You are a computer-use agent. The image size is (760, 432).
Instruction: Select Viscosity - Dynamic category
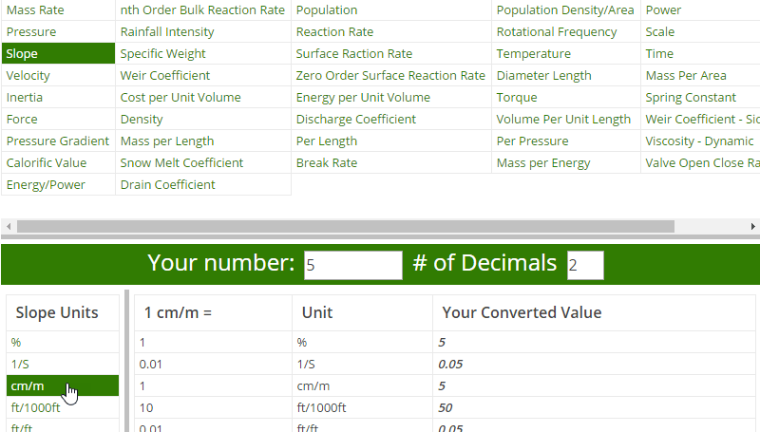tap(699, 141)
